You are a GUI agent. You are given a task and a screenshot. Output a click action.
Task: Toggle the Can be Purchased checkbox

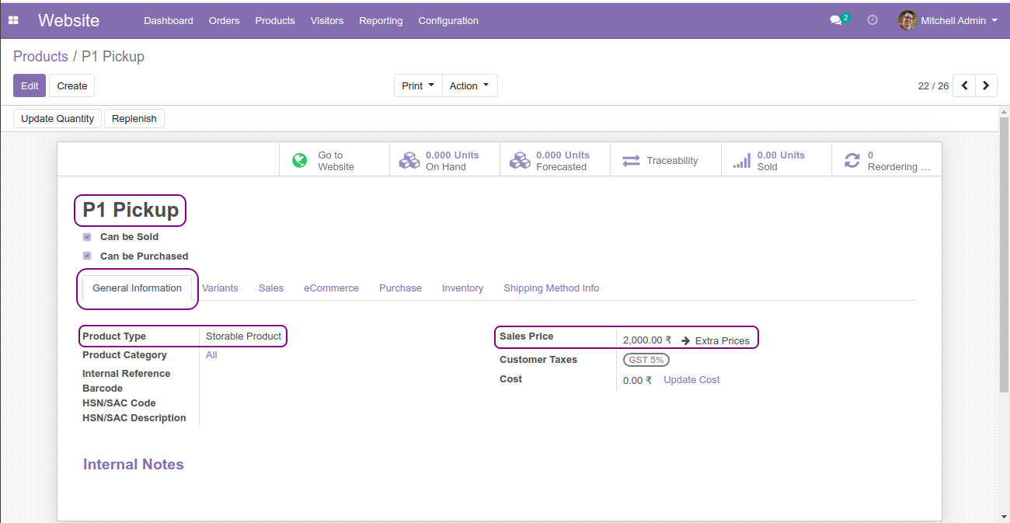(x=87, y=256)
